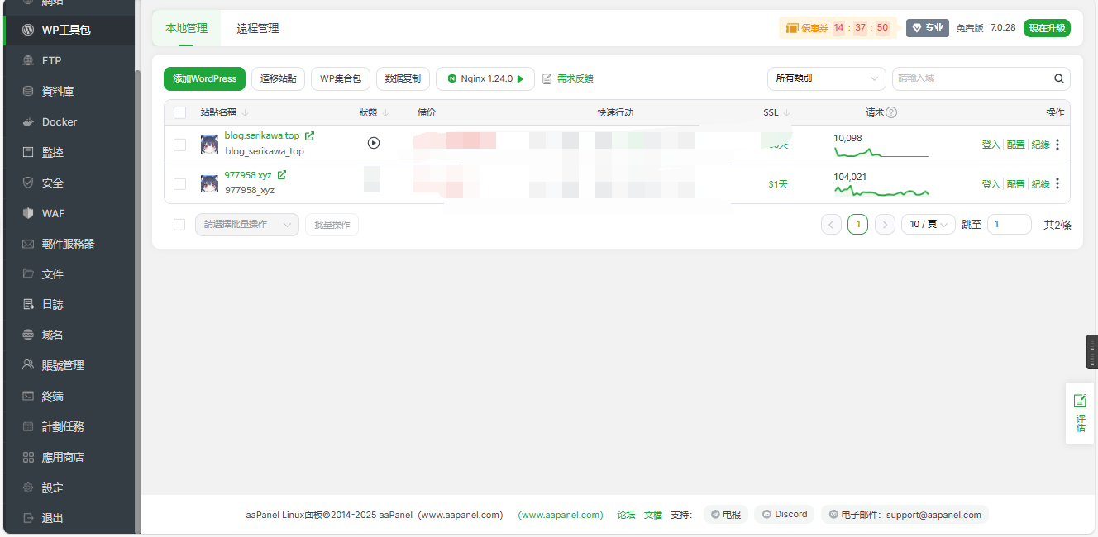Expand the 所有類別 category dropdown

point(826,78)
